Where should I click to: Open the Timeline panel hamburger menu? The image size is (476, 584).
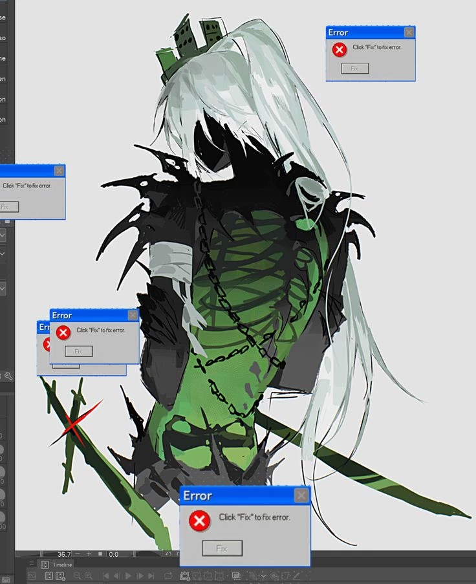tap(32, 565)
